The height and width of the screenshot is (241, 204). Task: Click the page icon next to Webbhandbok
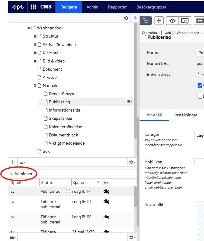33,28
